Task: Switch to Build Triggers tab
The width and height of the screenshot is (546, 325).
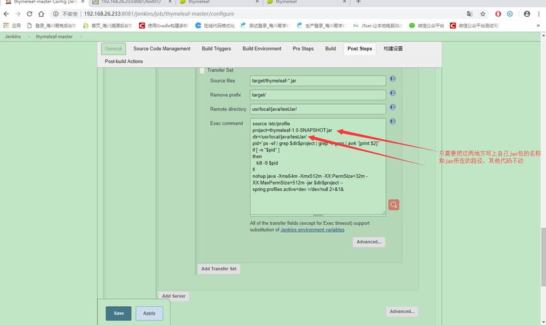Action: [216, 49]
